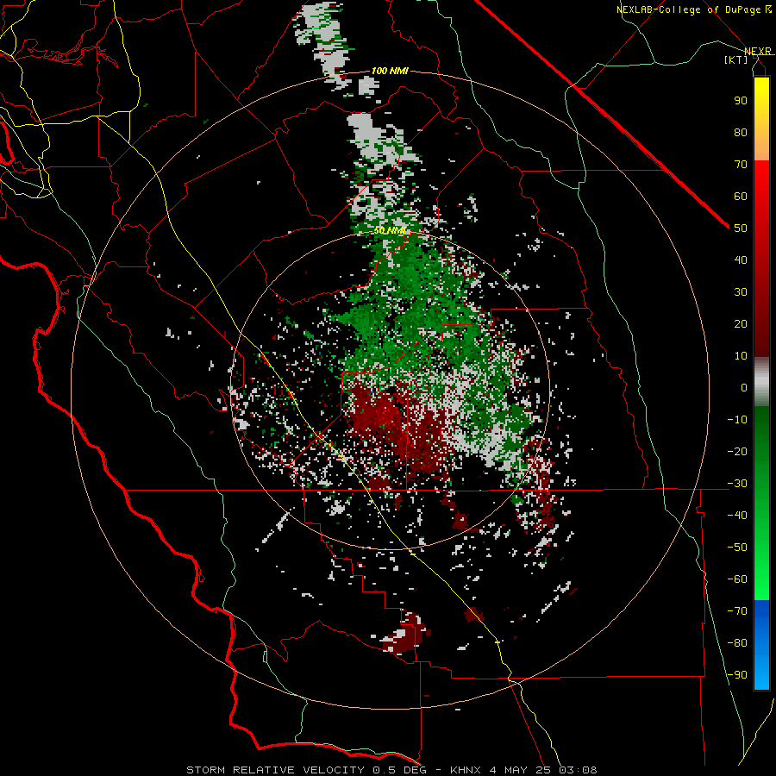776x776 pixels.
Task: Click the -80 value on the velocity scale
Action: 737,643
